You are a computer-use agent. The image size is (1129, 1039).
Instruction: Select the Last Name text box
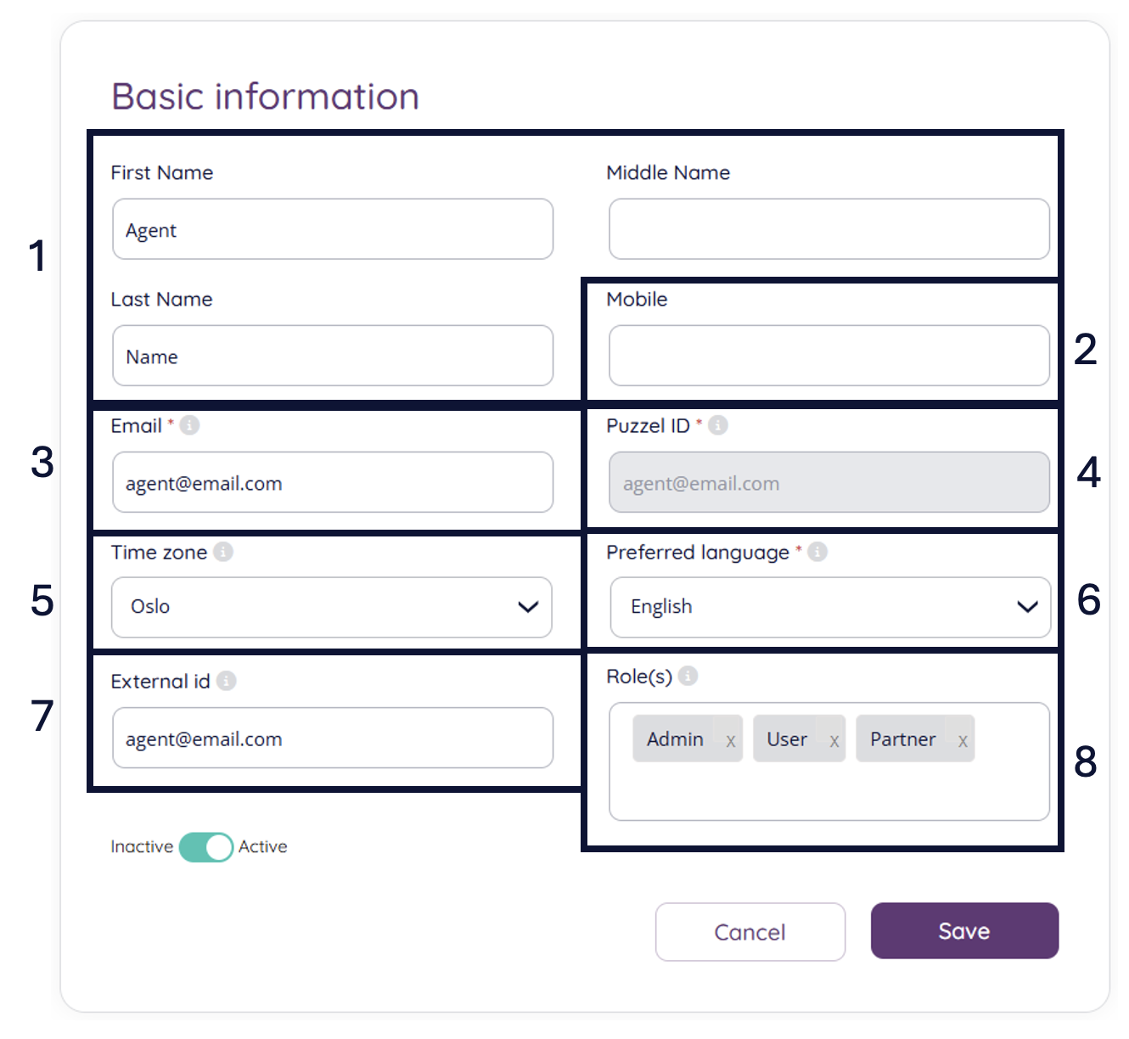pyautogui.click(x=332, y=356)
